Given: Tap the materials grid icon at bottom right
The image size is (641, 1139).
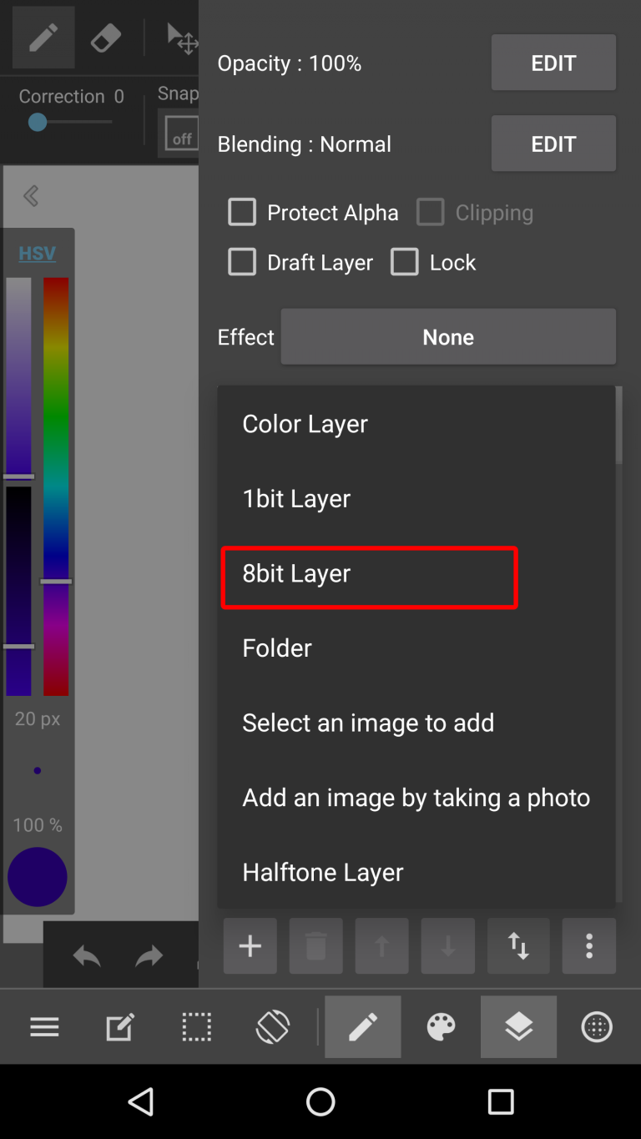Looking at the screenshot, I should coord(596,1027).
